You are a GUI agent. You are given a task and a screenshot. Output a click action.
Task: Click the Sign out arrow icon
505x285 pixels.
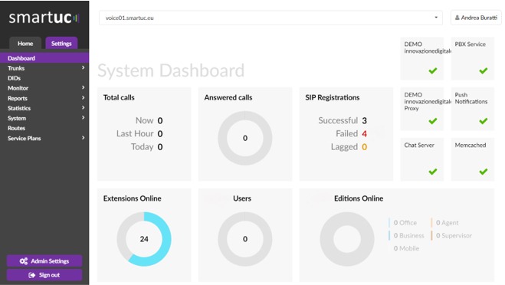tap(31, 275)
